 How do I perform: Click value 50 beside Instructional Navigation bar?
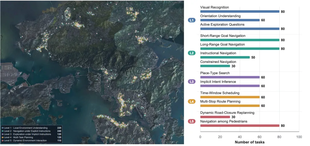[253, 57]
